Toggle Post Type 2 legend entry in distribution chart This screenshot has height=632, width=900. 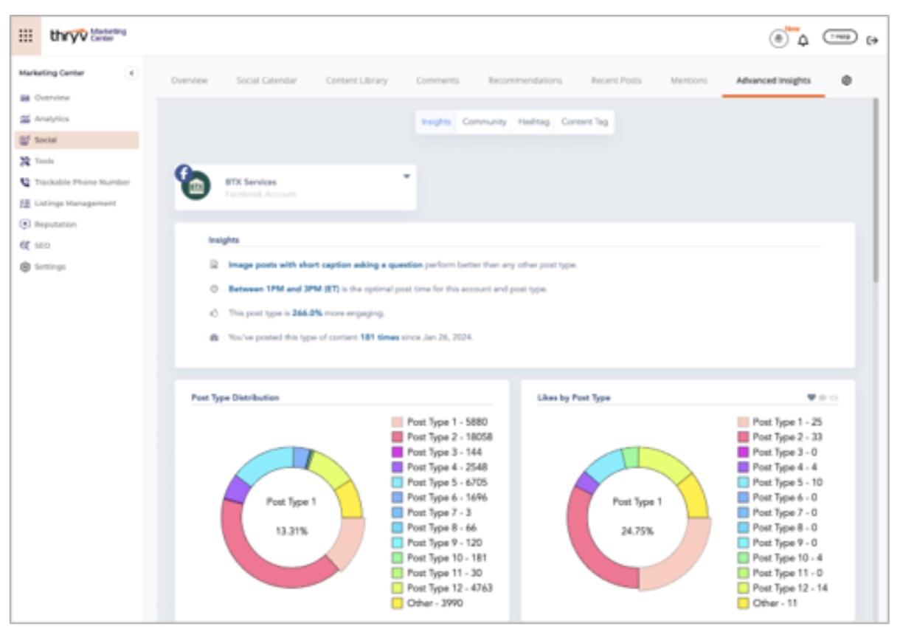[x=449, y=437]
